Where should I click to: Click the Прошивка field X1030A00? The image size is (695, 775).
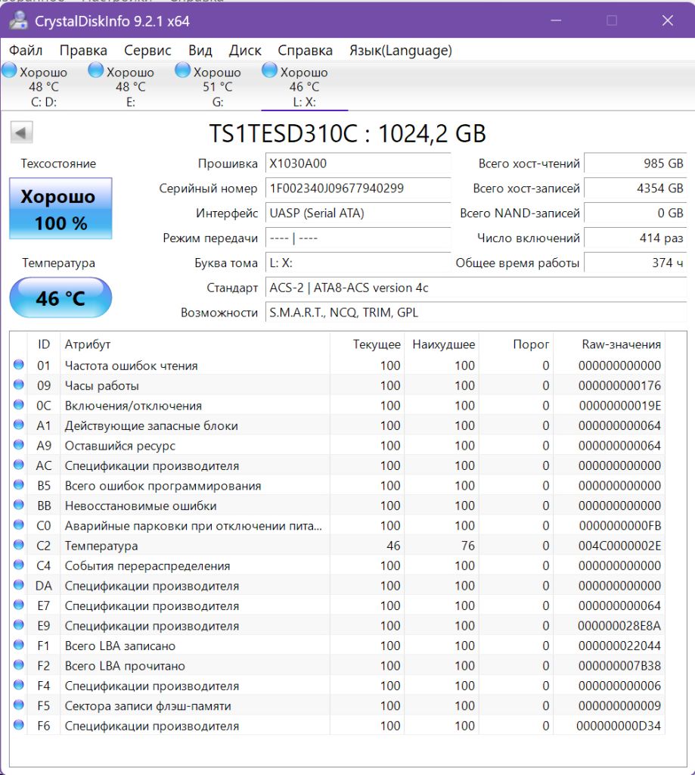click(358, 163)
